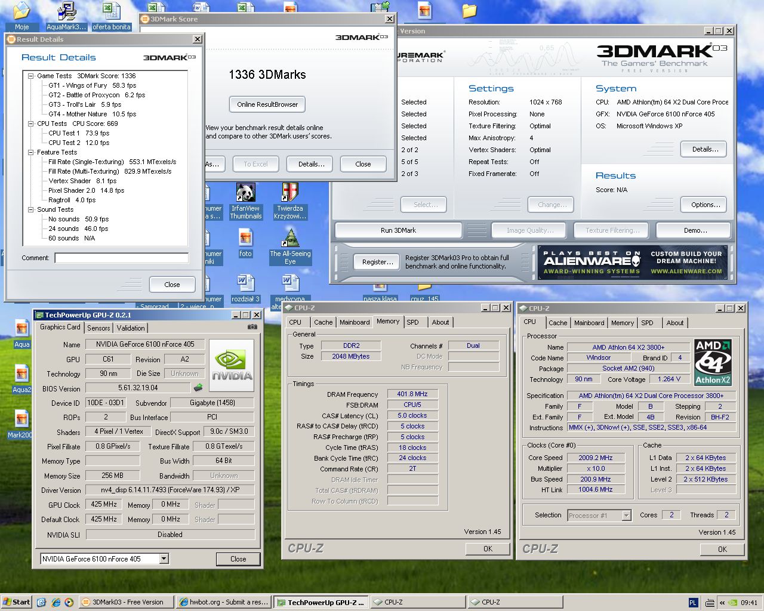Open the Moje folder desktop icon
Image resolution: width=764 pixels, height=611 pixels.
point(21,15)
